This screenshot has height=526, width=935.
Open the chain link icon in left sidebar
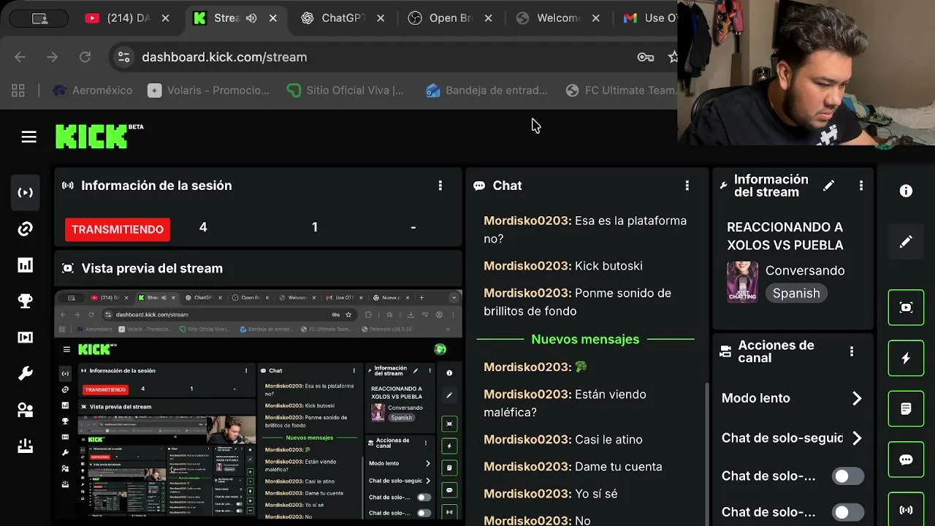[26, 229]
